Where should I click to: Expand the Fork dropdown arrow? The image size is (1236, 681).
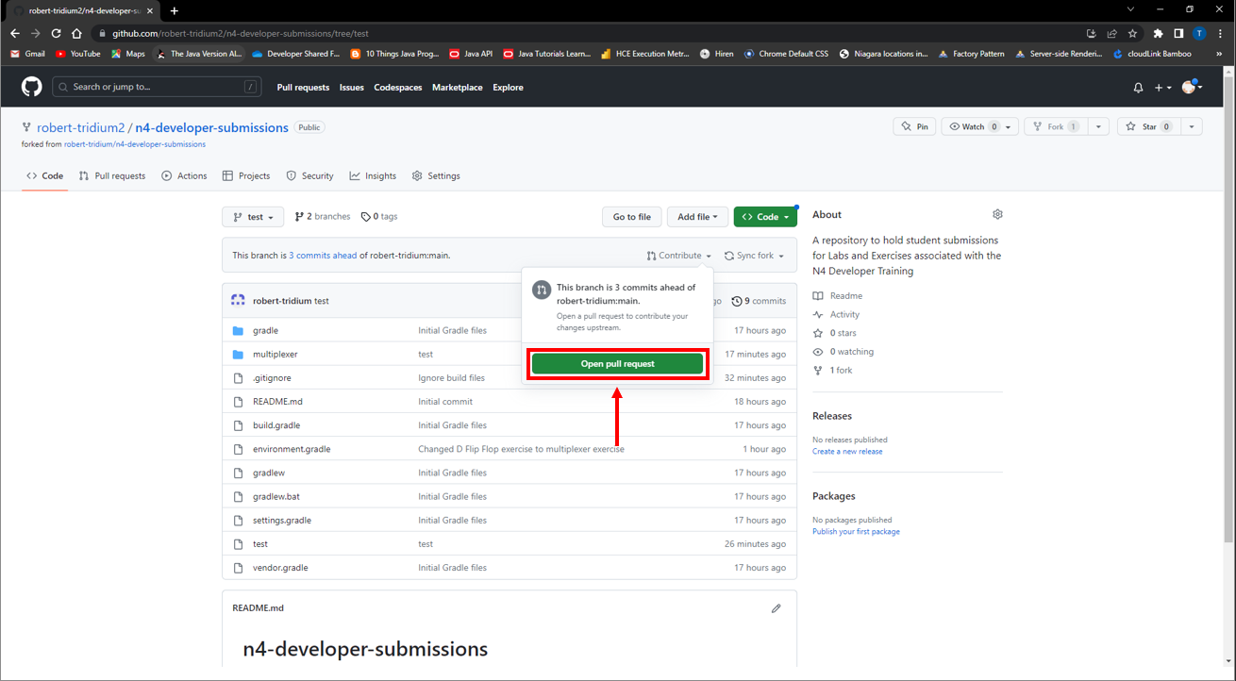[x=1098, y=126]
